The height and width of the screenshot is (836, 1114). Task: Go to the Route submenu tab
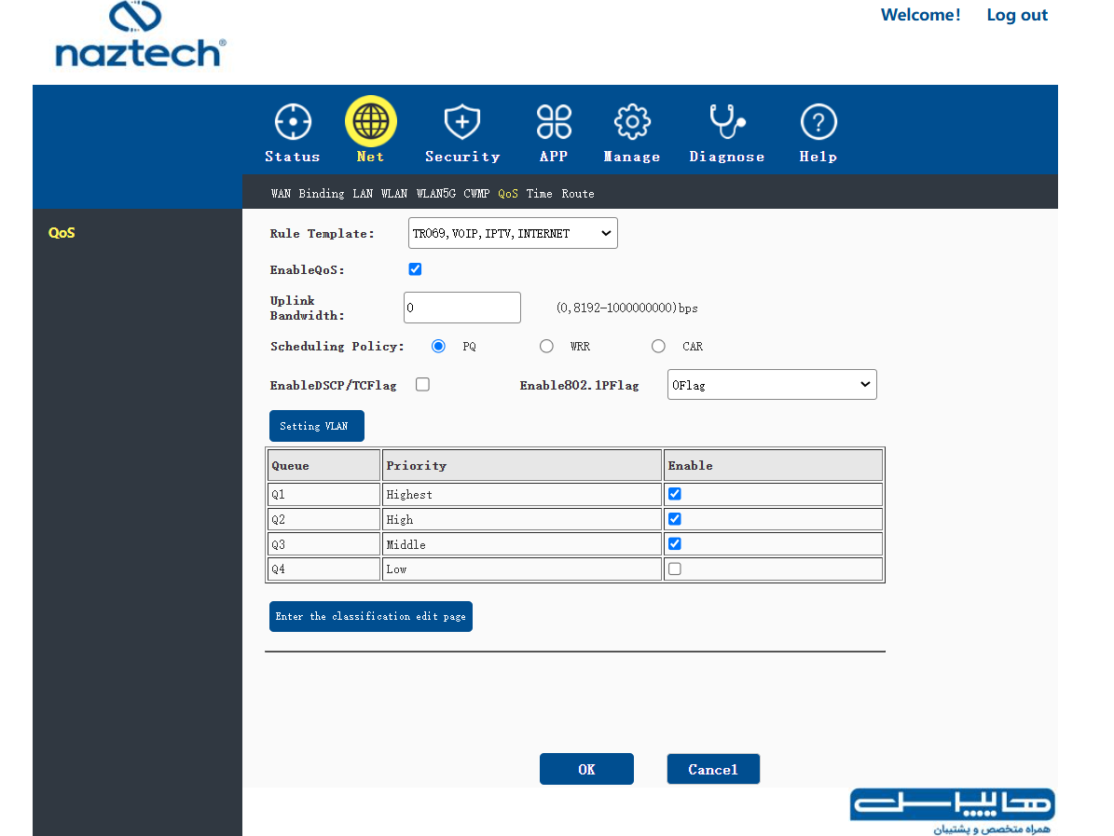(x=578, y=193)
